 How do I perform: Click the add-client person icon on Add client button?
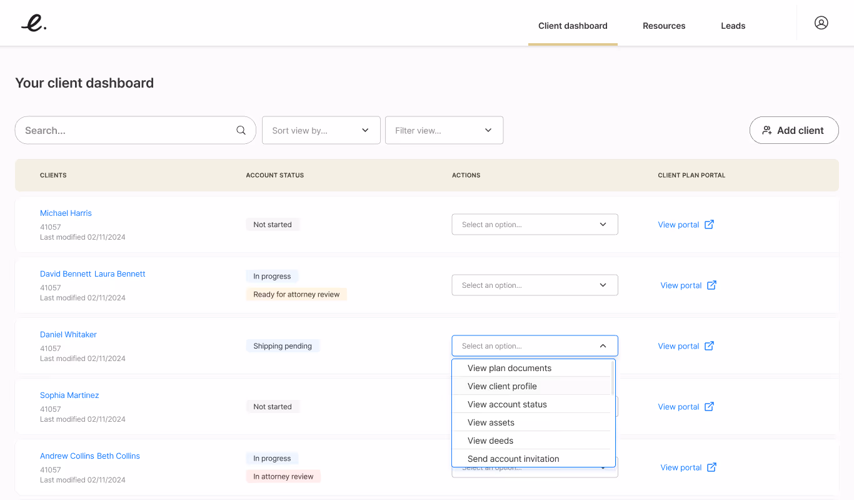point(767,130)
